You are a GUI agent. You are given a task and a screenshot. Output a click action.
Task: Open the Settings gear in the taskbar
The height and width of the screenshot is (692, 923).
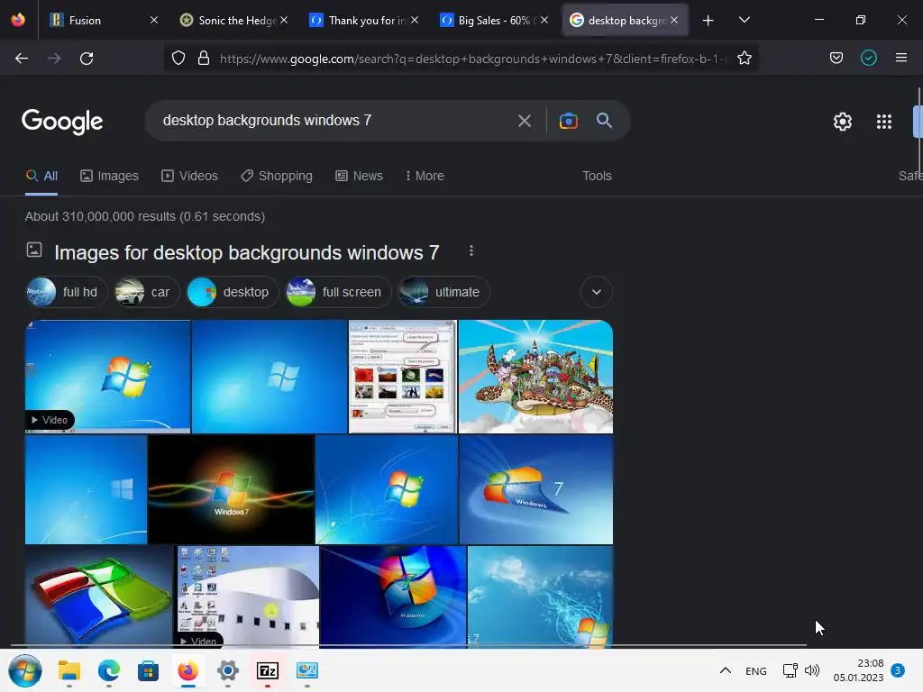point(228,670)
